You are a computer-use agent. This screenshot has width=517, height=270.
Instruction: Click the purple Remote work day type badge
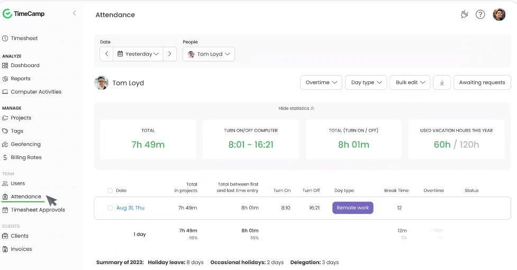[x=352, y=208]
